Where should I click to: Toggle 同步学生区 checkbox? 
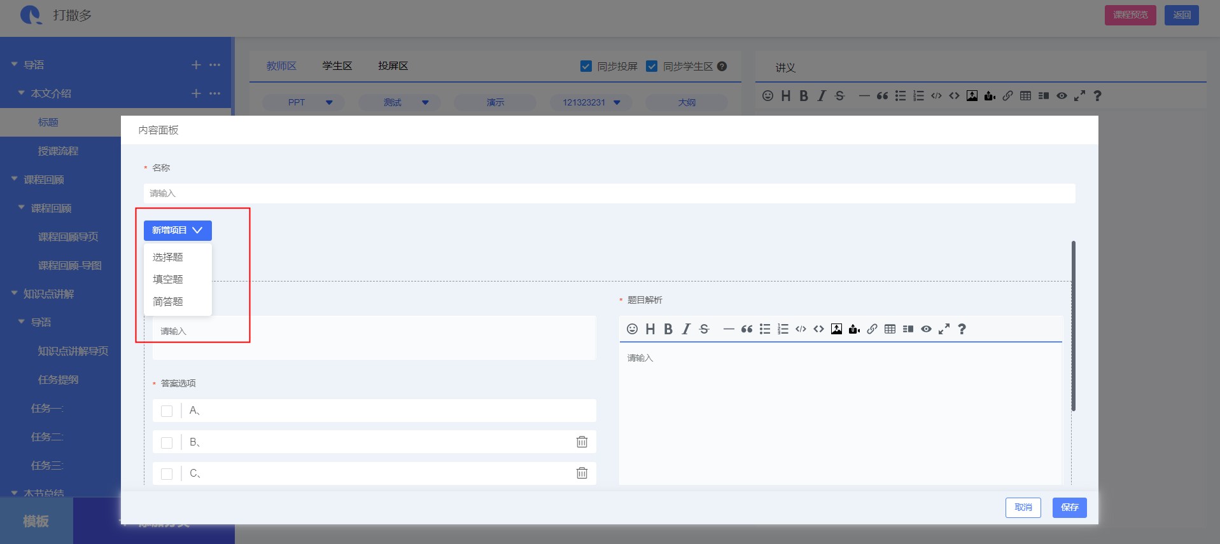click(x=652, y=66)
